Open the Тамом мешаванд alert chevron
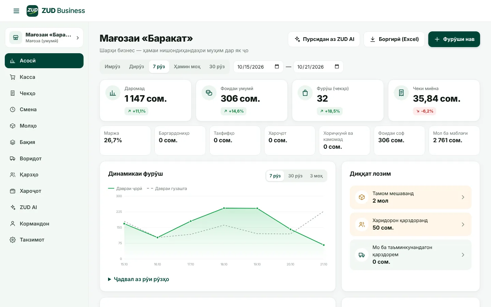The image size is (491, 307). [x=463, y=197]
